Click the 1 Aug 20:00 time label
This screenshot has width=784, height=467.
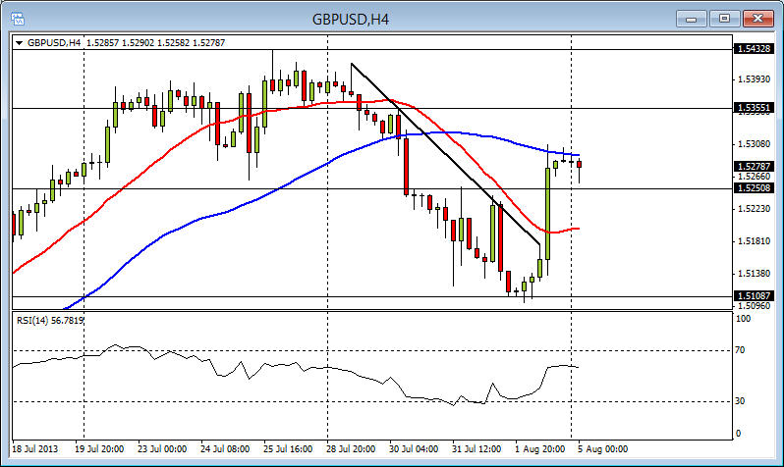pyautogui.click(x=540, y=449)
